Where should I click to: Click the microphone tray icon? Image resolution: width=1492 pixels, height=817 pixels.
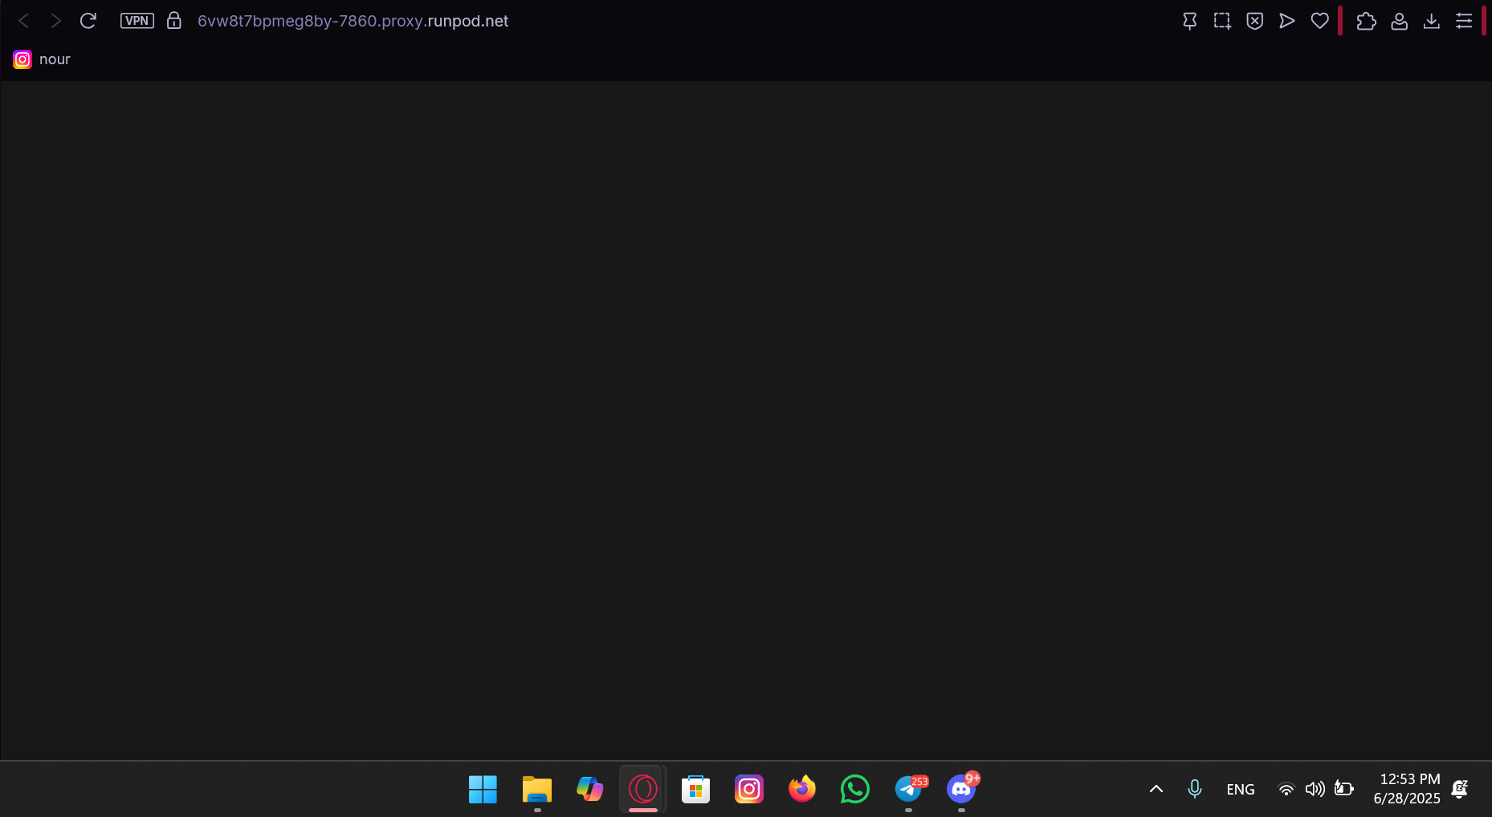click(x=1195, y=789)
